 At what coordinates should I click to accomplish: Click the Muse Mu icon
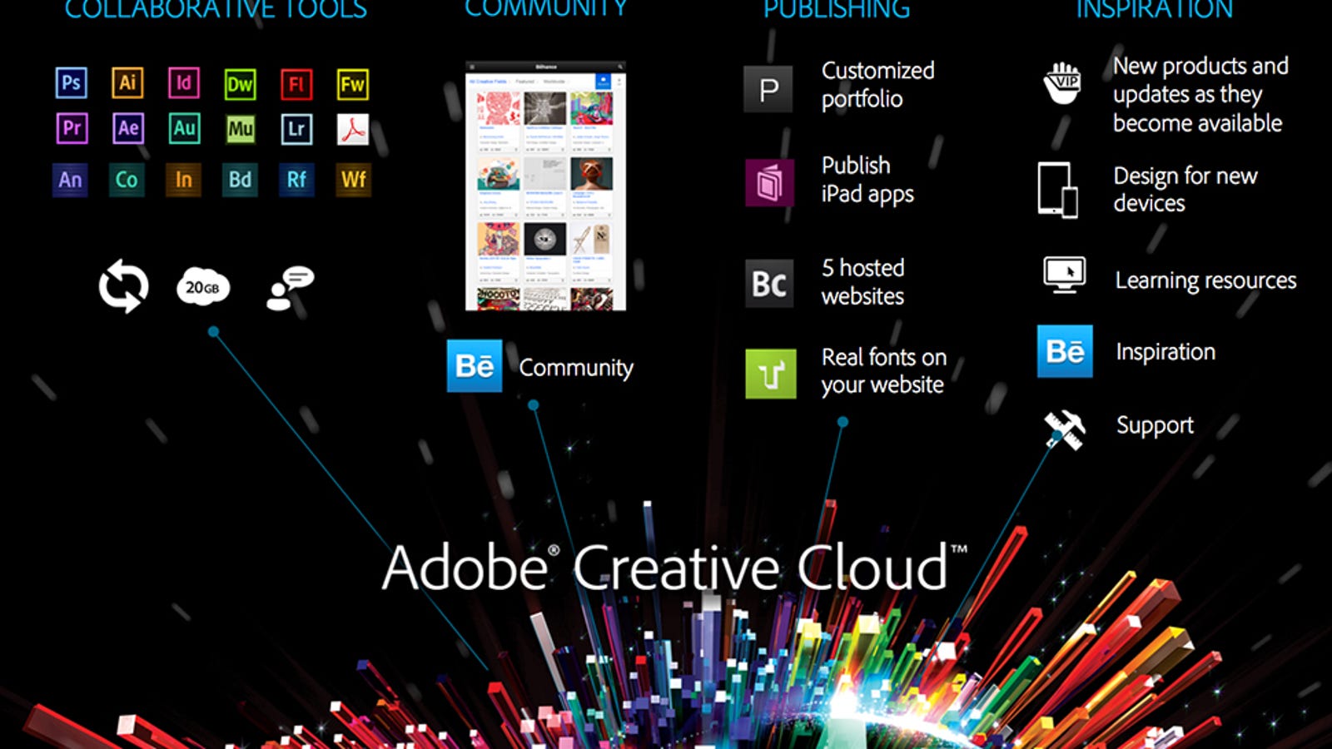(241, 129)
